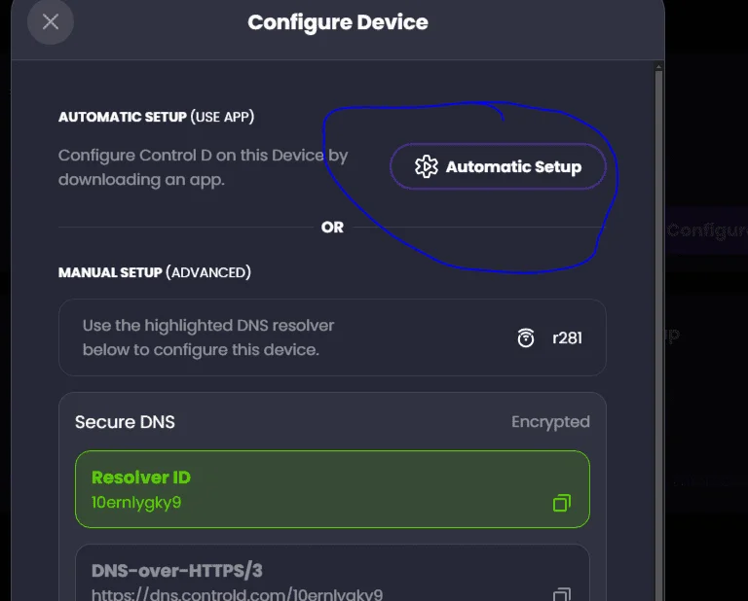The width and height of the screenshot is (748, 601).
Task: Select the green Resolver ID box
Action: (332, 489)
